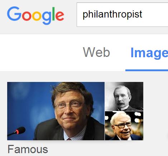Select thumbnail of man with mustache
This screenshot has height=156, width=168.
(124, 96)
